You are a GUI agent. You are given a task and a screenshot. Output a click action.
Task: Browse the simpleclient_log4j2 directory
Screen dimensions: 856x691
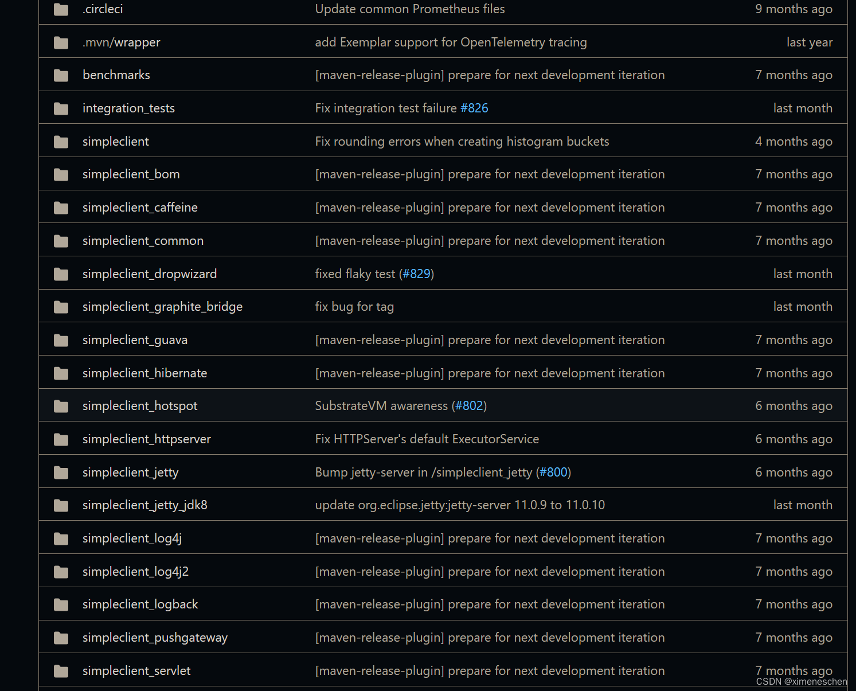coord(135,572)
